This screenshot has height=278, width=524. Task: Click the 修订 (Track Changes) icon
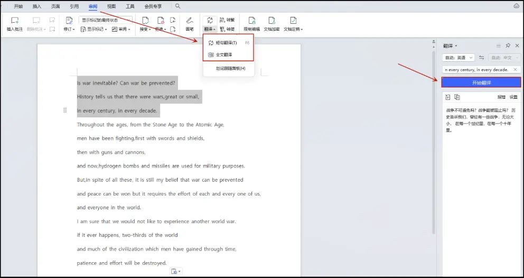pos(69,21)
